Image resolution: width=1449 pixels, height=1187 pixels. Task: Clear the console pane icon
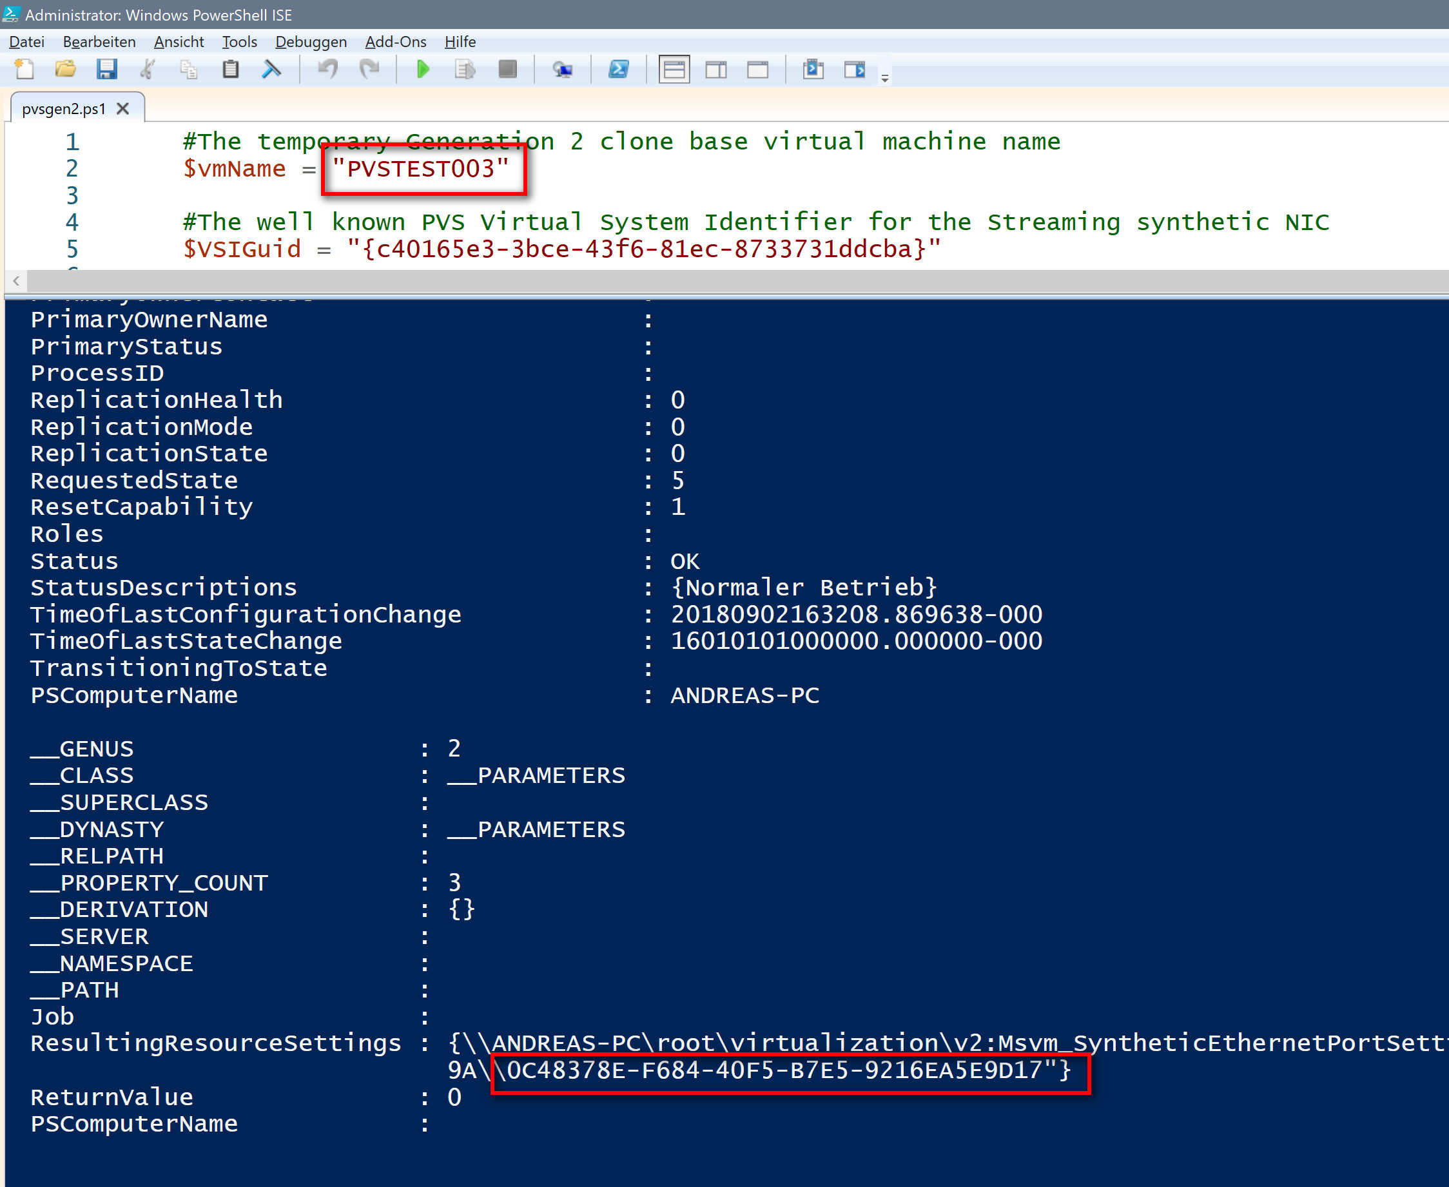271,69
